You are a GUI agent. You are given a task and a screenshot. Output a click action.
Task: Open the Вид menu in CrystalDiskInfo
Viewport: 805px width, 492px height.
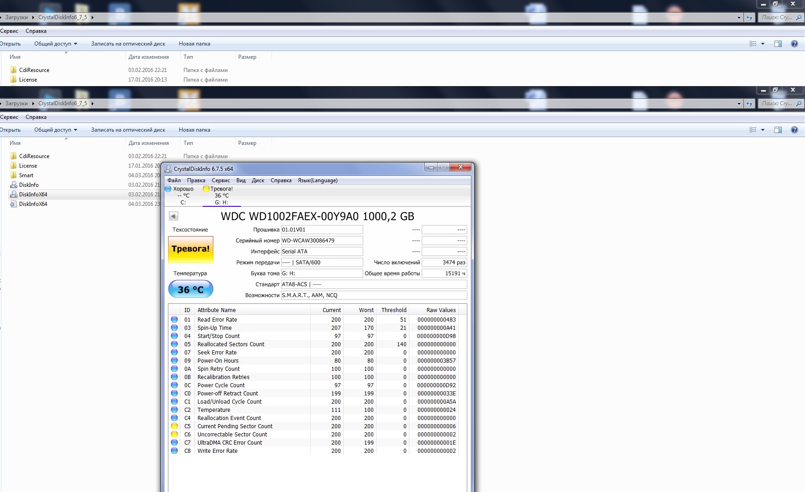tap(241, 180)
